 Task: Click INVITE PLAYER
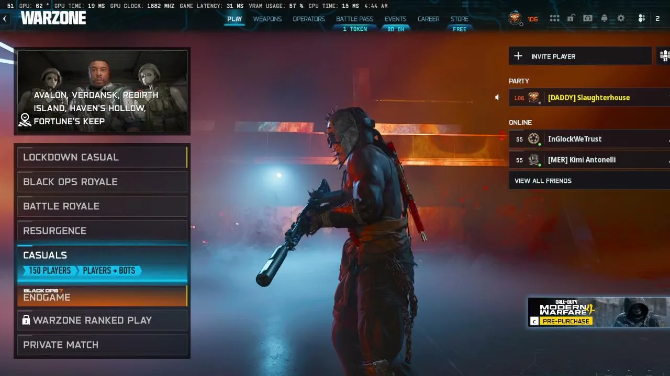click(580, 56)
